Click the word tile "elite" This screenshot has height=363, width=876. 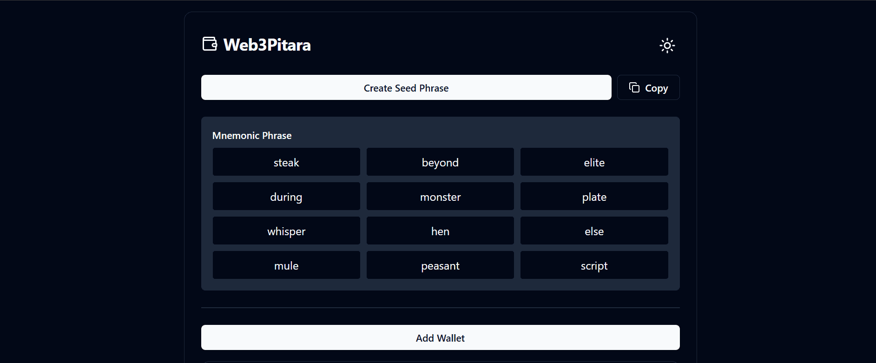click(x=594, y=162)
